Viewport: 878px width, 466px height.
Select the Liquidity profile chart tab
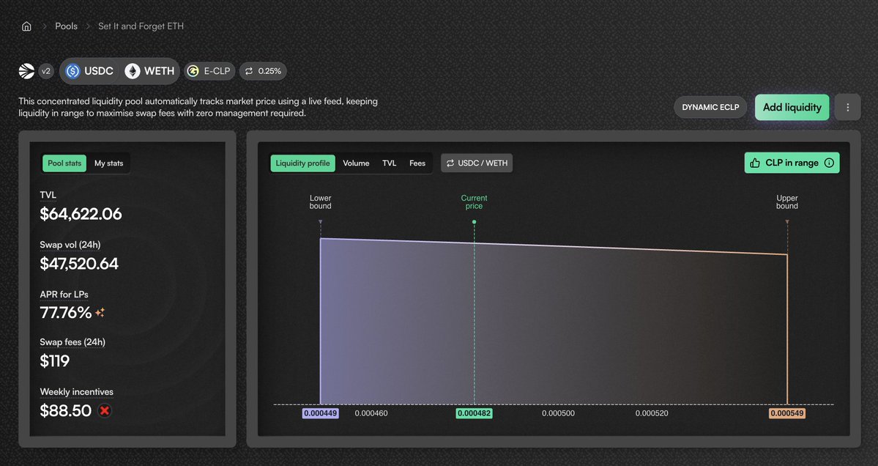click(x=303, y=163)
